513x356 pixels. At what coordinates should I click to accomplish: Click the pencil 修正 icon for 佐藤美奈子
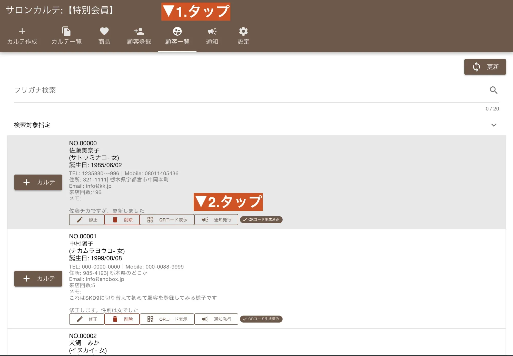point(79,219)
